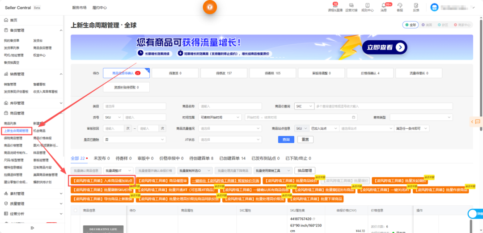483x233 pixels.
Task: Select 欧区 region option
Action: pyautogui.click(x=443, y=25)
